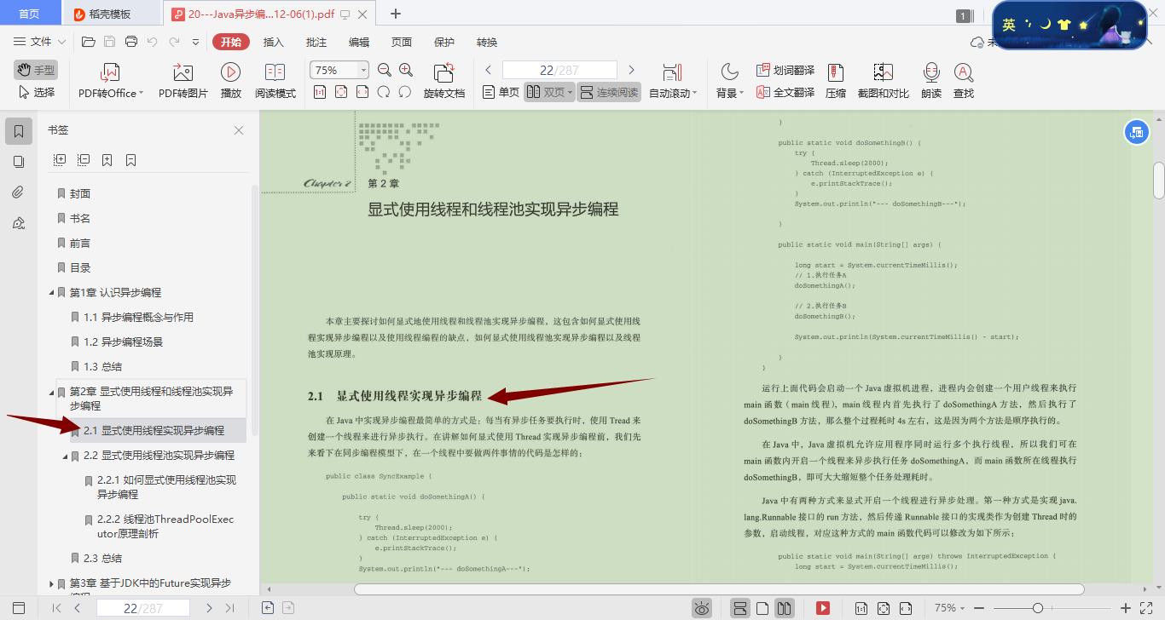This screenshot has width=1165, height=620.
Task: Open the quick access toolbar customize arrow
Action: [195, 42]
